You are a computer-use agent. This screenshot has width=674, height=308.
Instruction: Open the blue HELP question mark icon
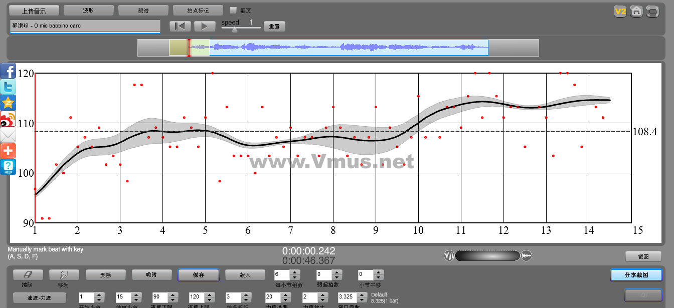(x=8, y=167)
